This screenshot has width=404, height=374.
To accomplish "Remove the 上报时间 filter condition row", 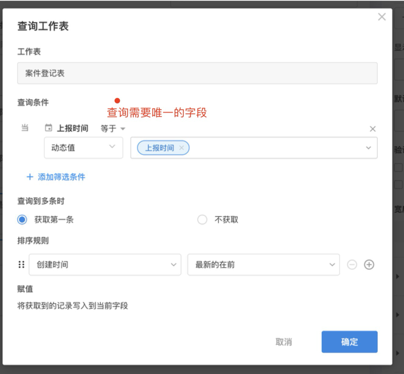I will click(372, 129).
